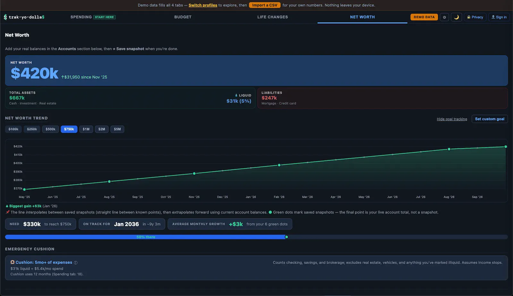Screen dimensions: 513x296
Task: Click the START HERE badge
Action: pyautogui.click(x=105, y=17)
